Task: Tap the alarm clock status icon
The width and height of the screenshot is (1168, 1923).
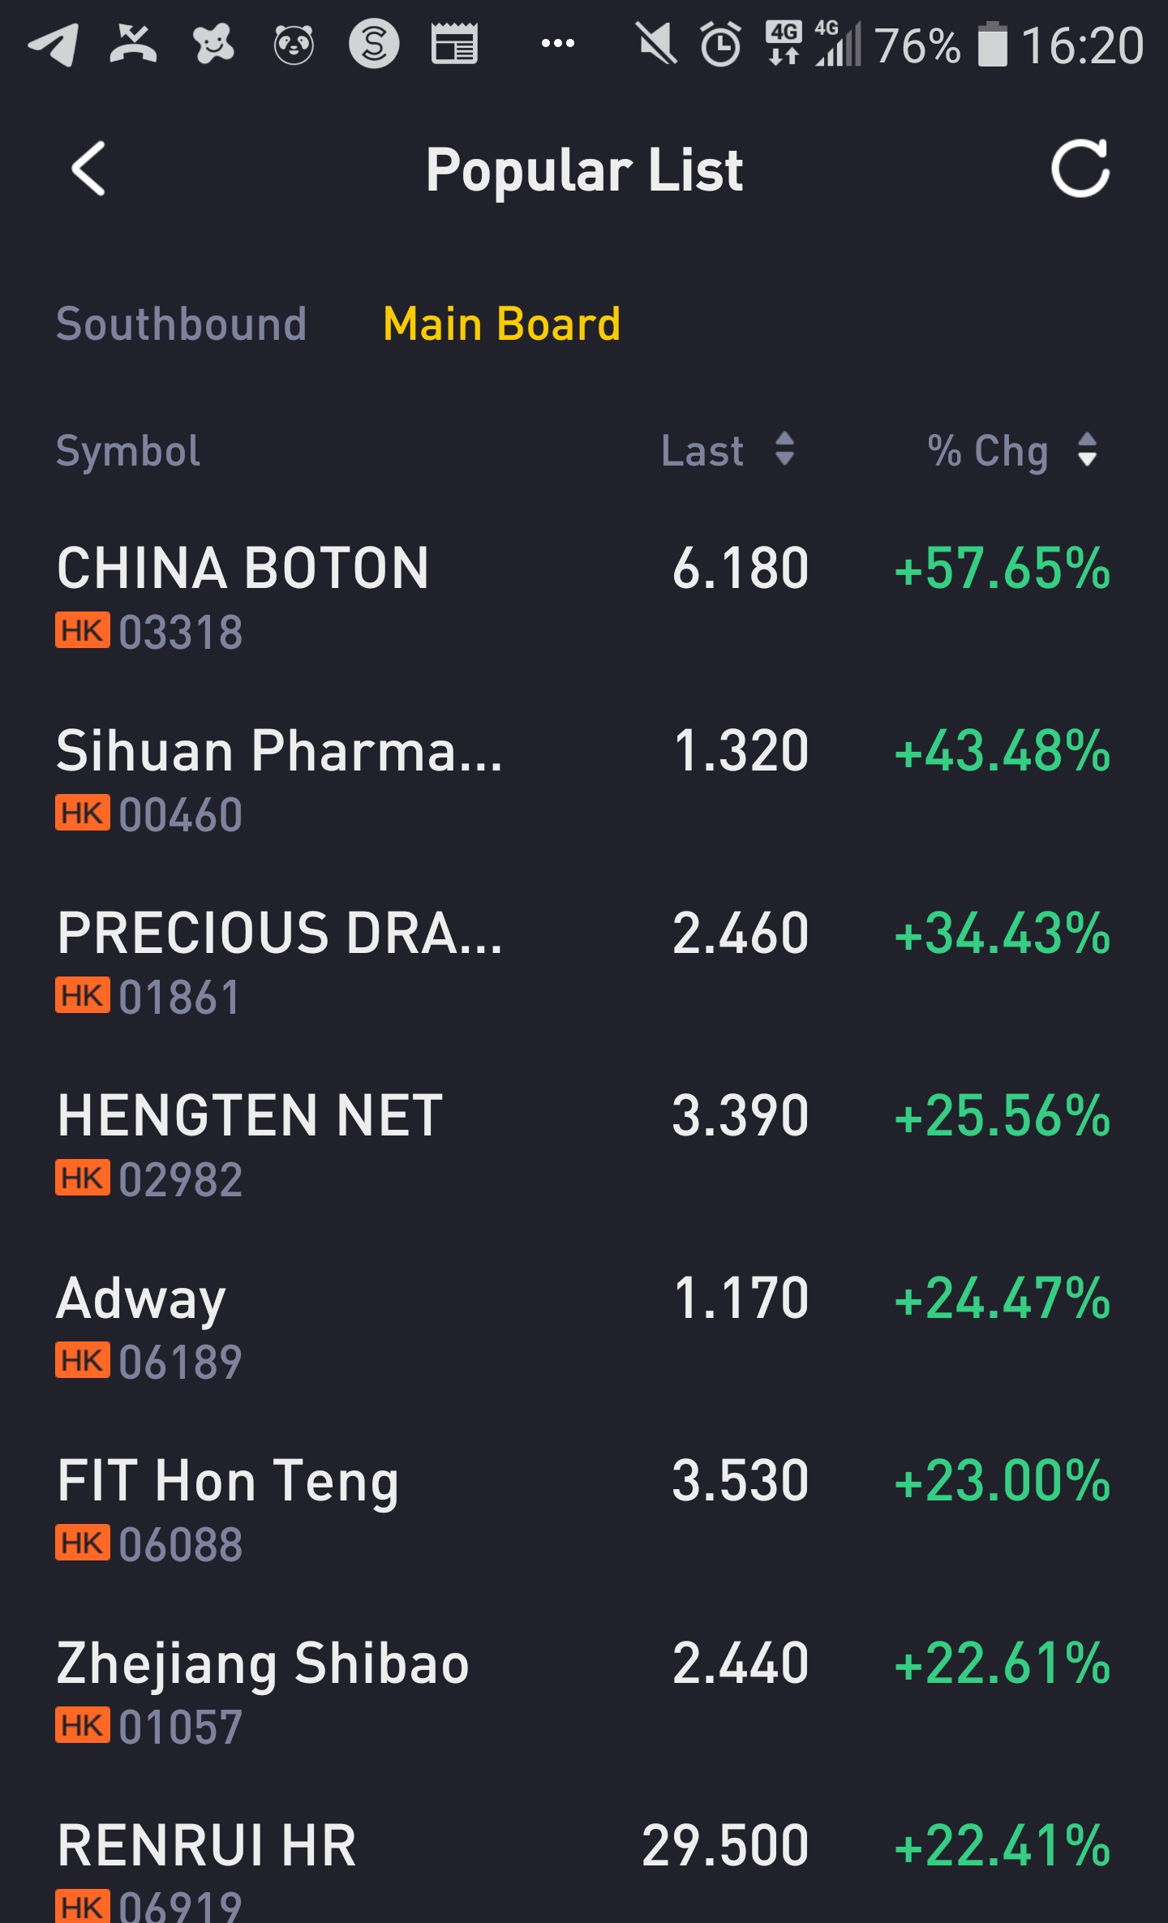Action: [720, 44]
